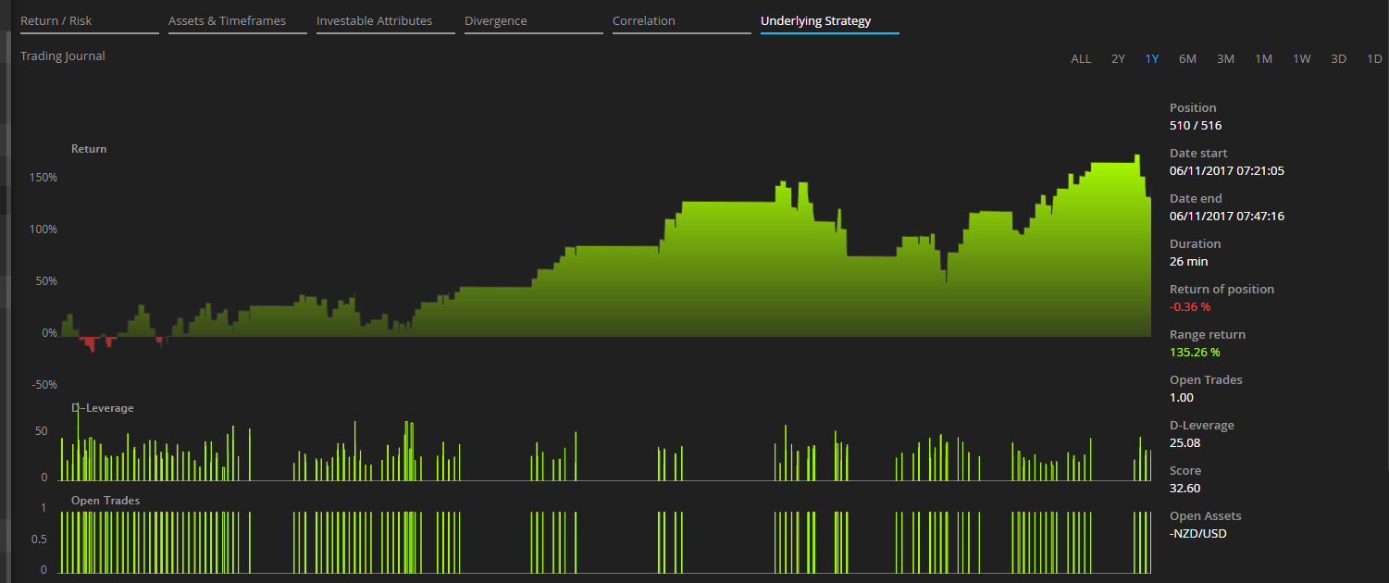The height and width of the screenshot is (583, 1389).
Task: Choose the 3M time range
Action: (x=1225, y=59)
